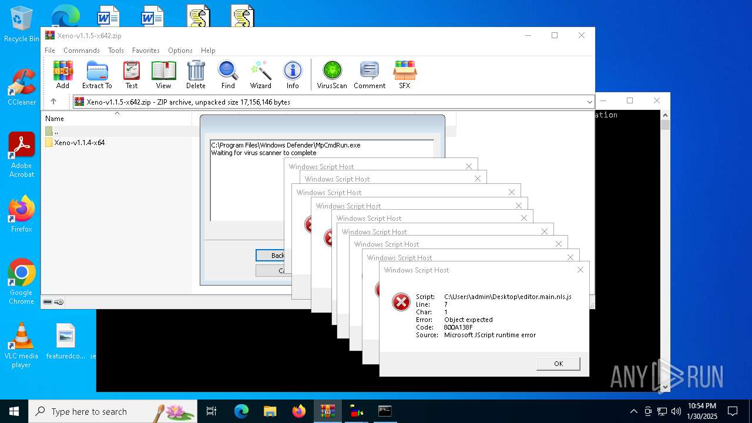Show hidden tray icons chevron
The image size is (752, 423).
633,411
